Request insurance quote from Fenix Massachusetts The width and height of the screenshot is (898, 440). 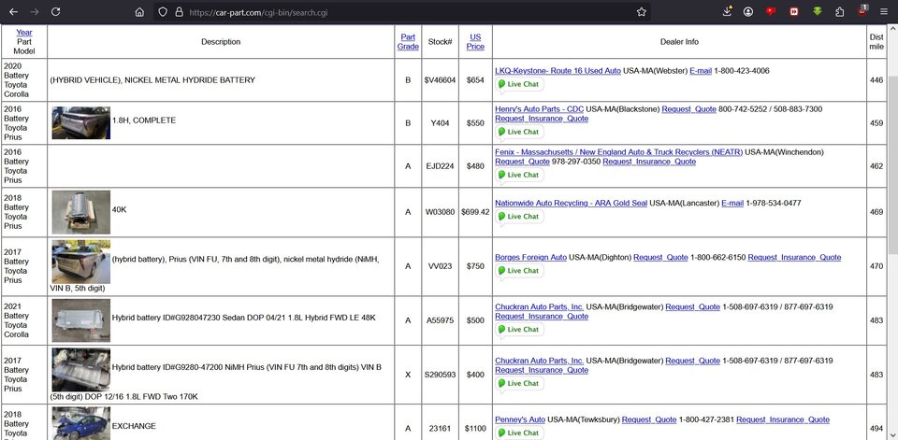649,162
